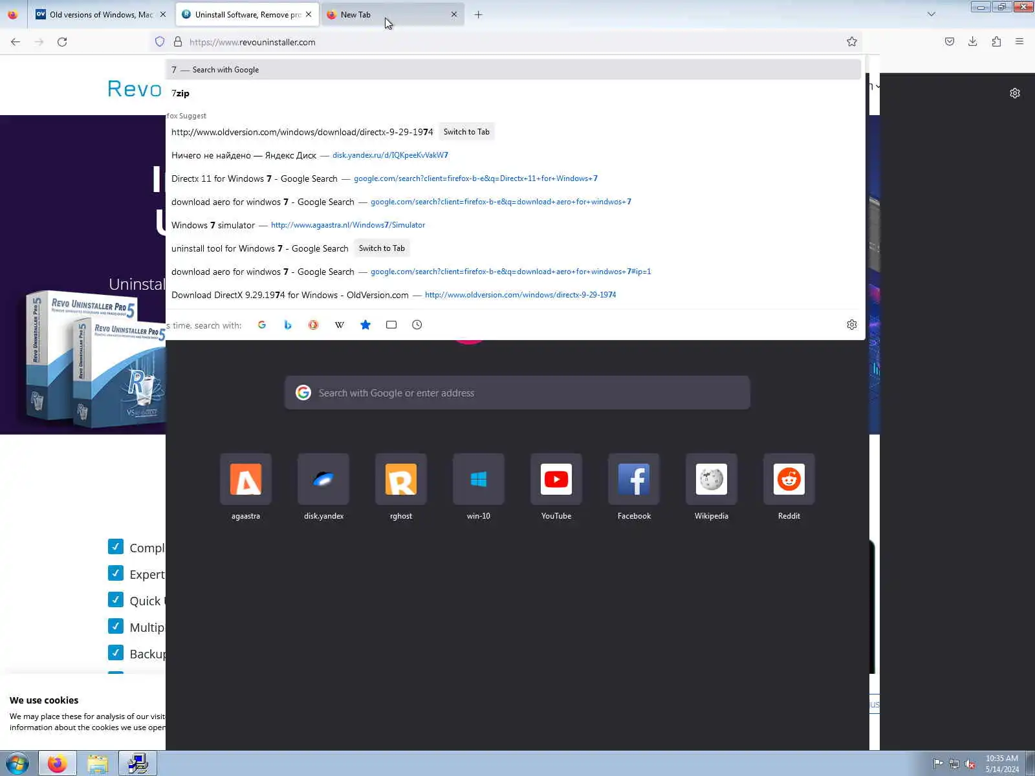
Task: Open the Action Center flag in the tray
Action: click(x=938, y=764)
